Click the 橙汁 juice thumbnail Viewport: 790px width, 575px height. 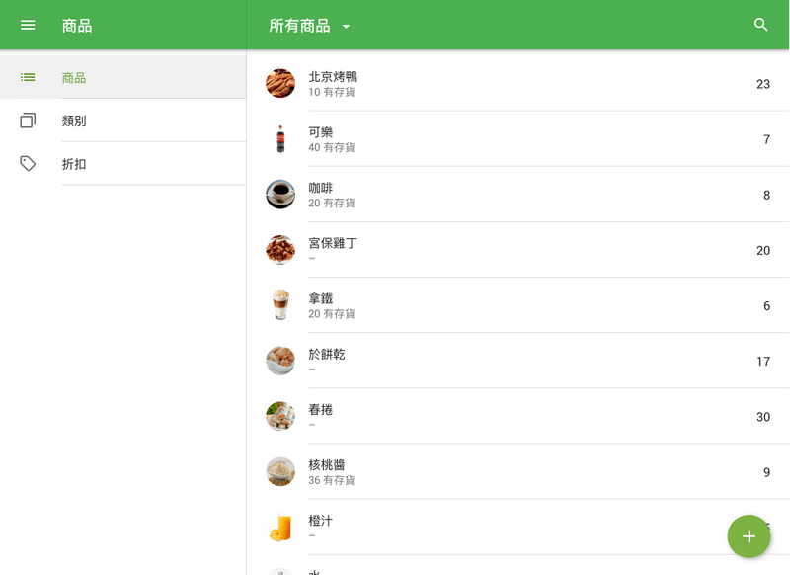coord(279,527)
